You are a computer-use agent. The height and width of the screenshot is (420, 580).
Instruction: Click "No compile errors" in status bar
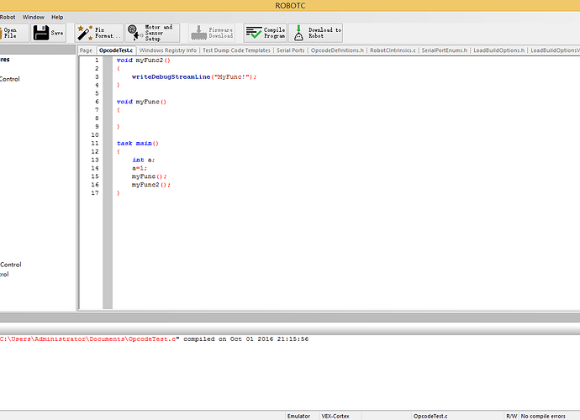click(543, 417)
